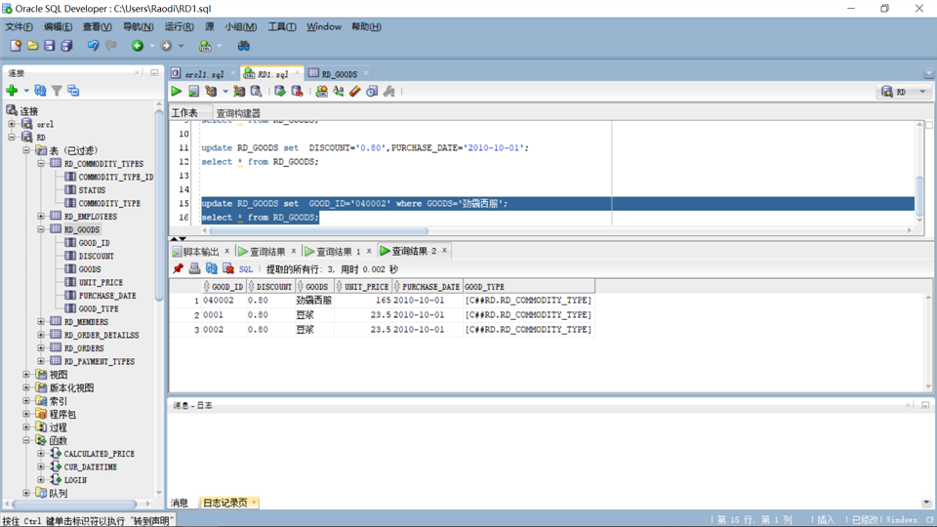937x527 pixels.
Task: Collapse the RD_COMMODITY_TYPES table node
Action: [41, 163]
